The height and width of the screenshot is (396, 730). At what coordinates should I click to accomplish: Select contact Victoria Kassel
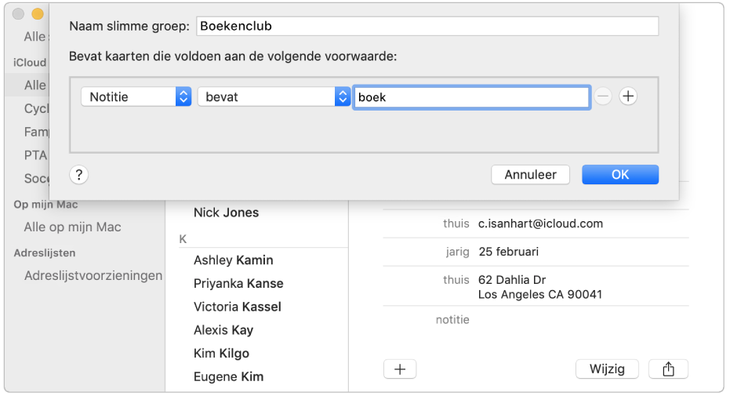[238, 307]
